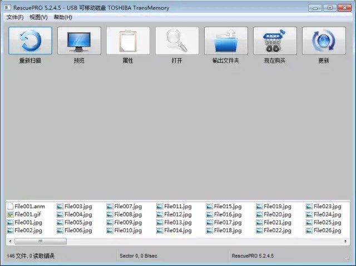The height and width of the screenshot is (266, 356).
Task: Click the horizontal scrollbar thumb
Action: click(40, 242)
